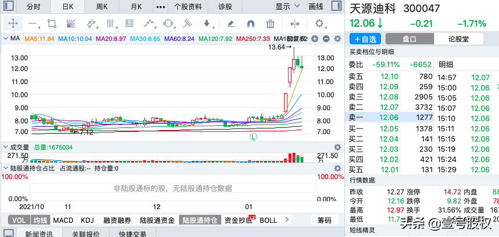
Task: Open the 新闻资讯 bottom tab
Action: pos(39,234)
